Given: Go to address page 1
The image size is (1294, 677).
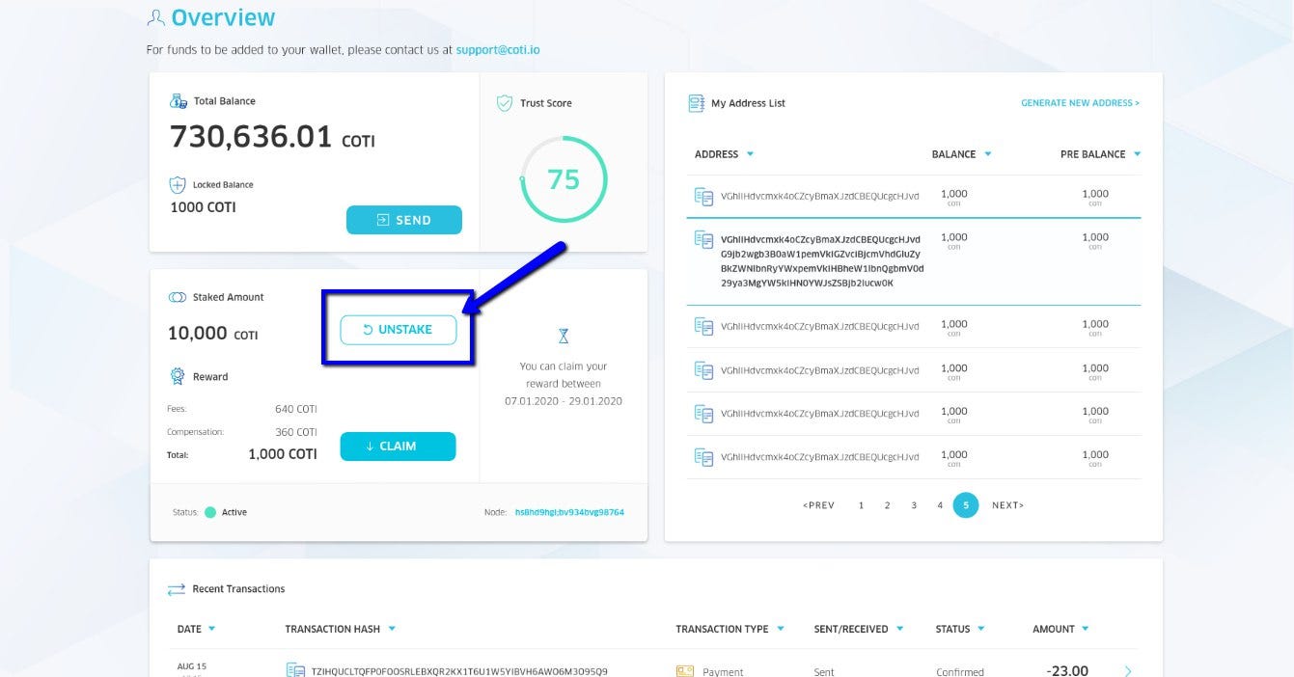Looking at the screenshot, I should tap(861, 505).
